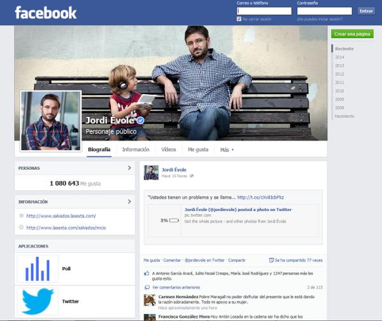Click the battery 3% photo thumbnail
The image size is (382, 321).
coord(164,221)
